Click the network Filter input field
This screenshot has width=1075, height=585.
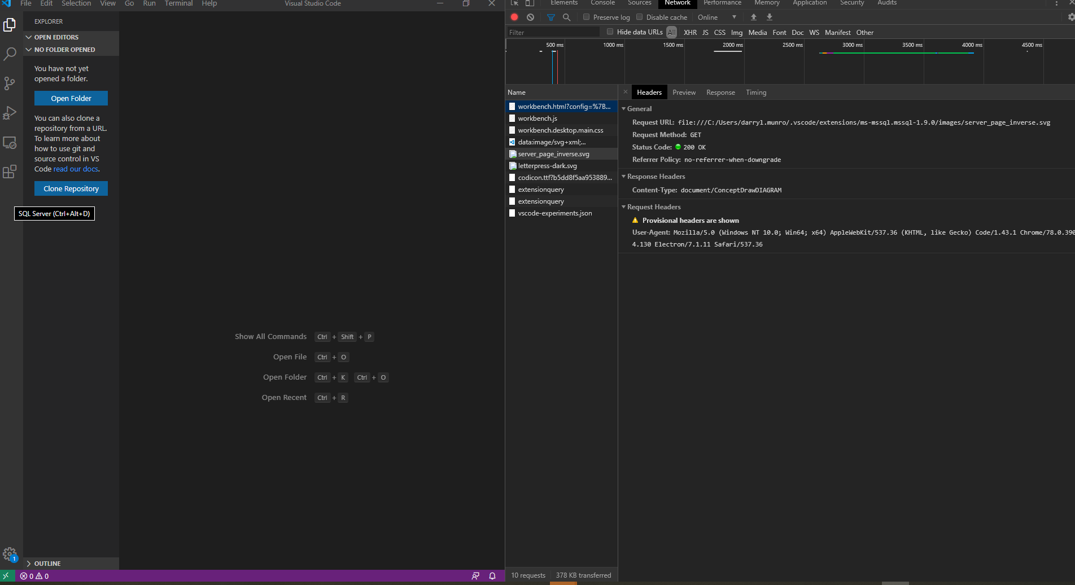(x=553, y=32)
